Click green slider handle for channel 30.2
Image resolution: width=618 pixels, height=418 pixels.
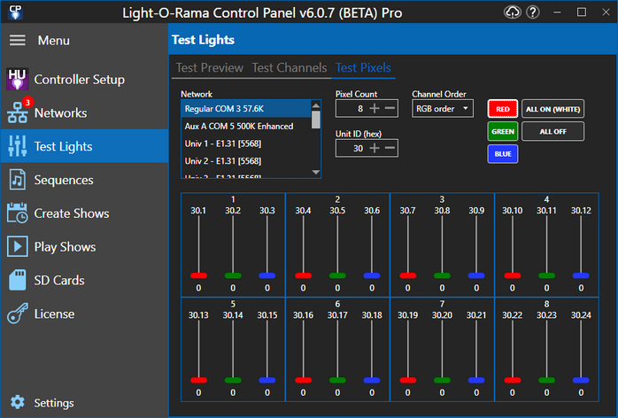point(233,275)
